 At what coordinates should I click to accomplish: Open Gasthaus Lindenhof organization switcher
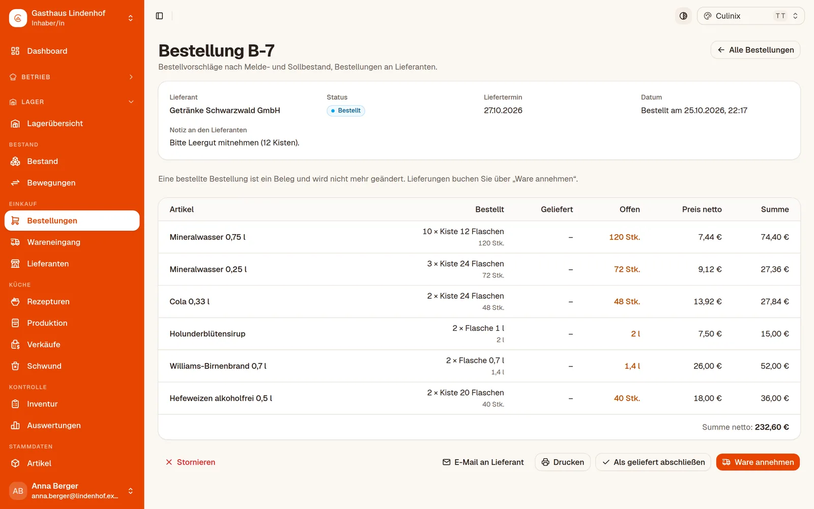pyautogui.click(x=72, y=18)
